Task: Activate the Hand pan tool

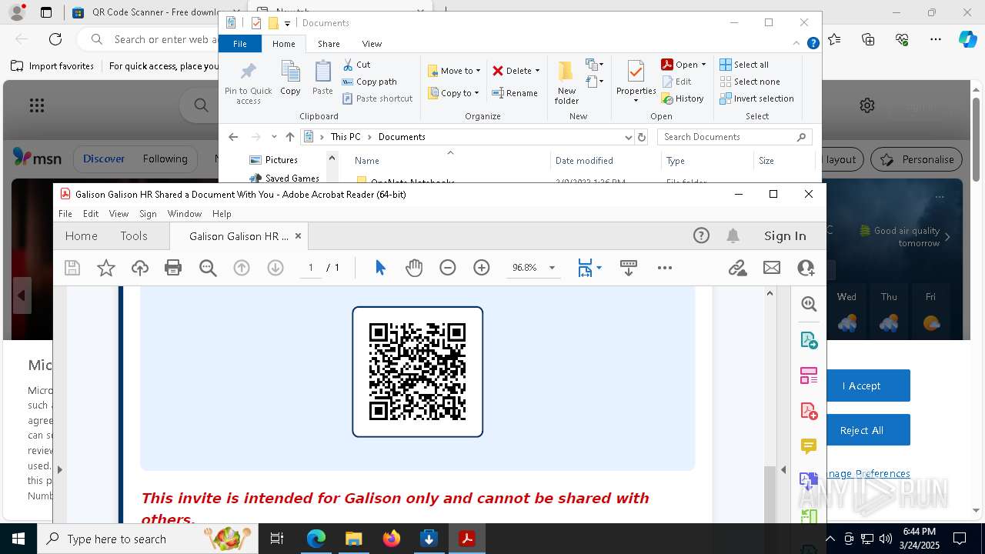Action: pyautogui.click(x=414, y=268)
